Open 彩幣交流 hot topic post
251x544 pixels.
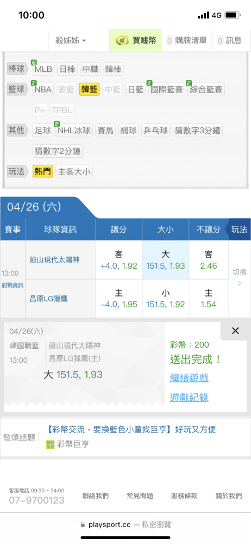tap(131, 430)
